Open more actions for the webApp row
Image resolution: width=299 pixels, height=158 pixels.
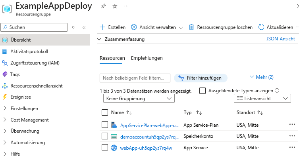292,147
